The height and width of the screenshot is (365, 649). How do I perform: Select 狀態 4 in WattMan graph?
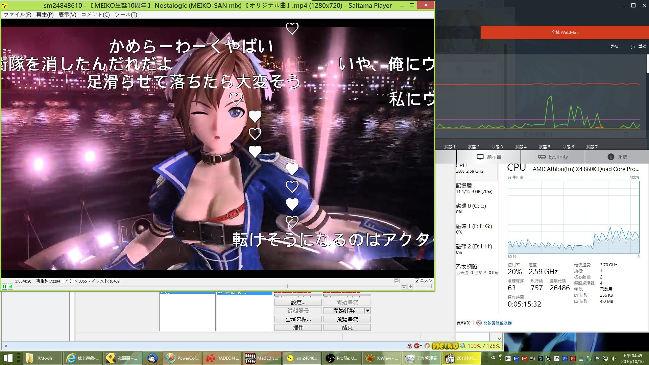click(x=521, y=147)
